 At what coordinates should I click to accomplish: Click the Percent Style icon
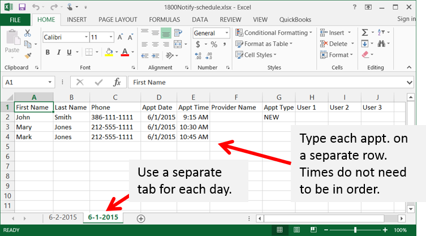(x=214, y=44)
